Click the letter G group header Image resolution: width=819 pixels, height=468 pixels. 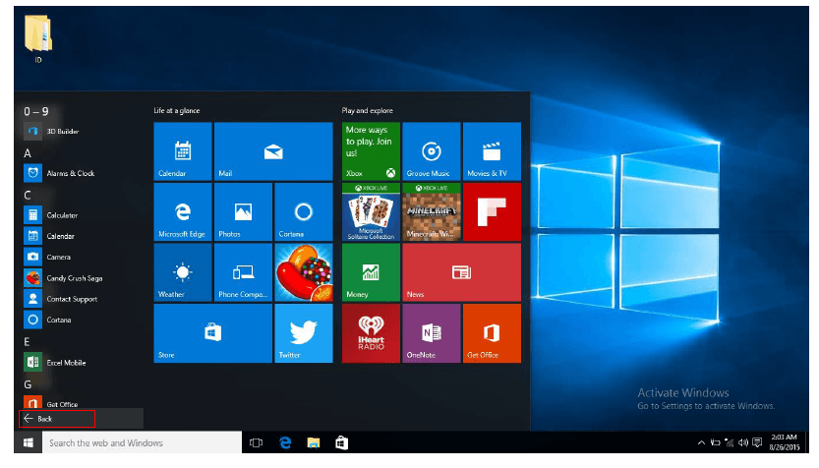click(28, 384)
